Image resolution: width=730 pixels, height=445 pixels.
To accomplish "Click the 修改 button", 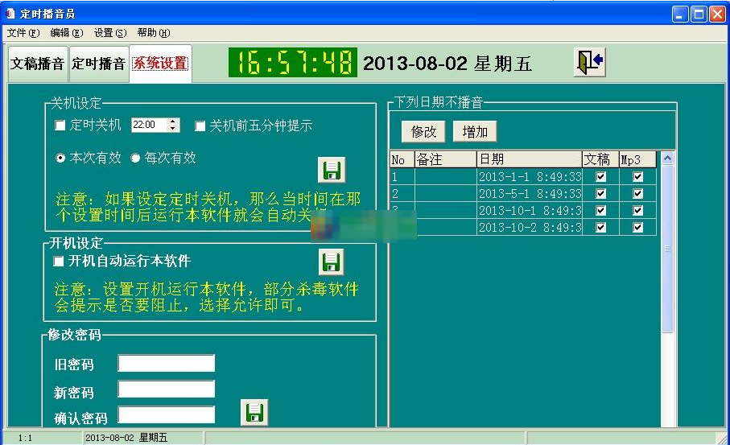I will click(x=423, y=131).
